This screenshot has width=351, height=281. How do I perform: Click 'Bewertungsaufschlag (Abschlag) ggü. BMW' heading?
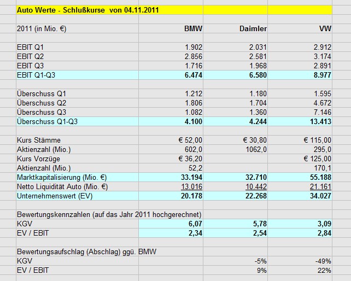point(86,251)
